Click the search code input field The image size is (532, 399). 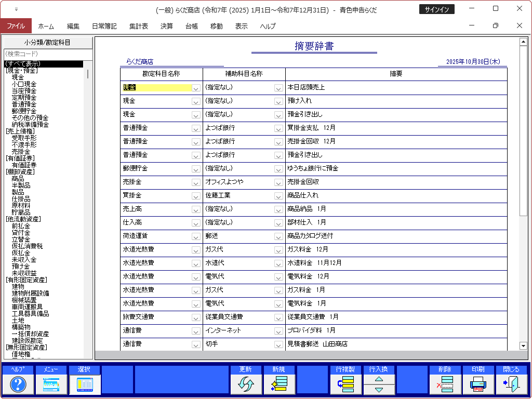[x=47, y=54]
